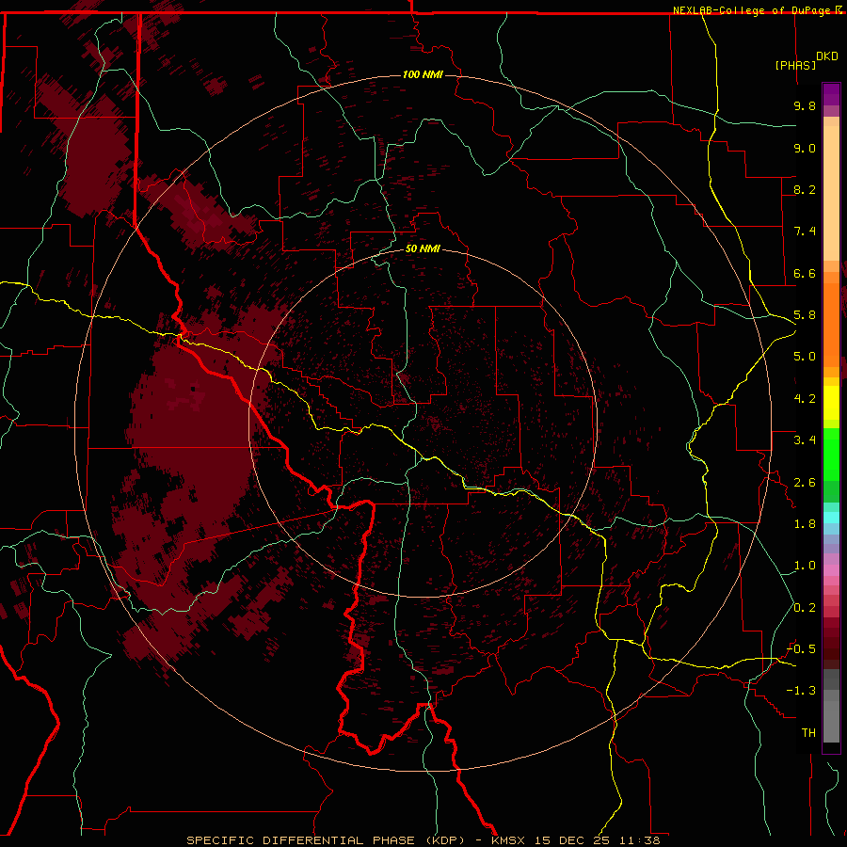
Task: Click the '50 NMI' range ring label
Action: (x=423, y=248)
